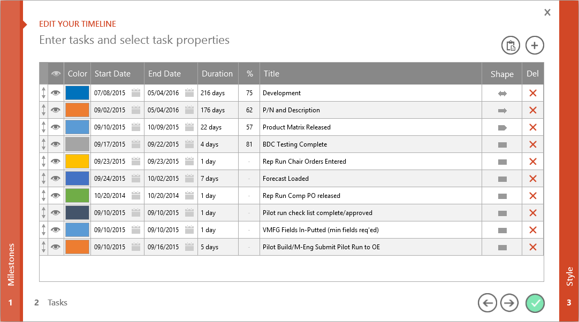Delete the Development task row

532,93
